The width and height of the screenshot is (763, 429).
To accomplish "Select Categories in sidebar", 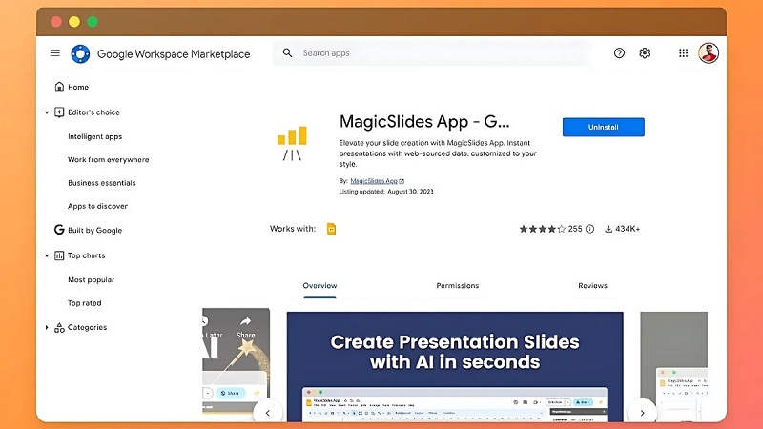I will tap(87, 327).
